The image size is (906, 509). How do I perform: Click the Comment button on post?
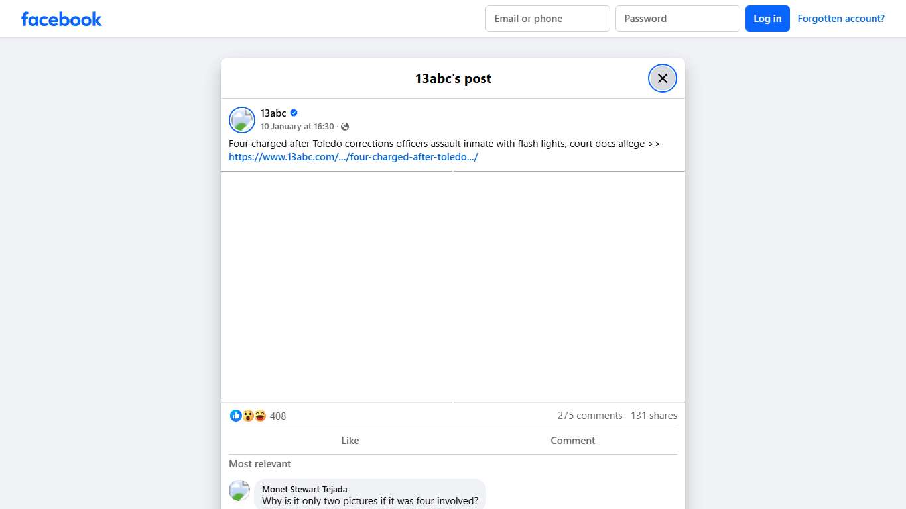(x=572, y=441)
